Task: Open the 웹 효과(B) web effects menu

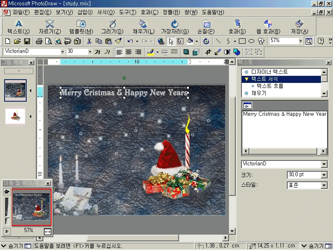Action: 268,27
